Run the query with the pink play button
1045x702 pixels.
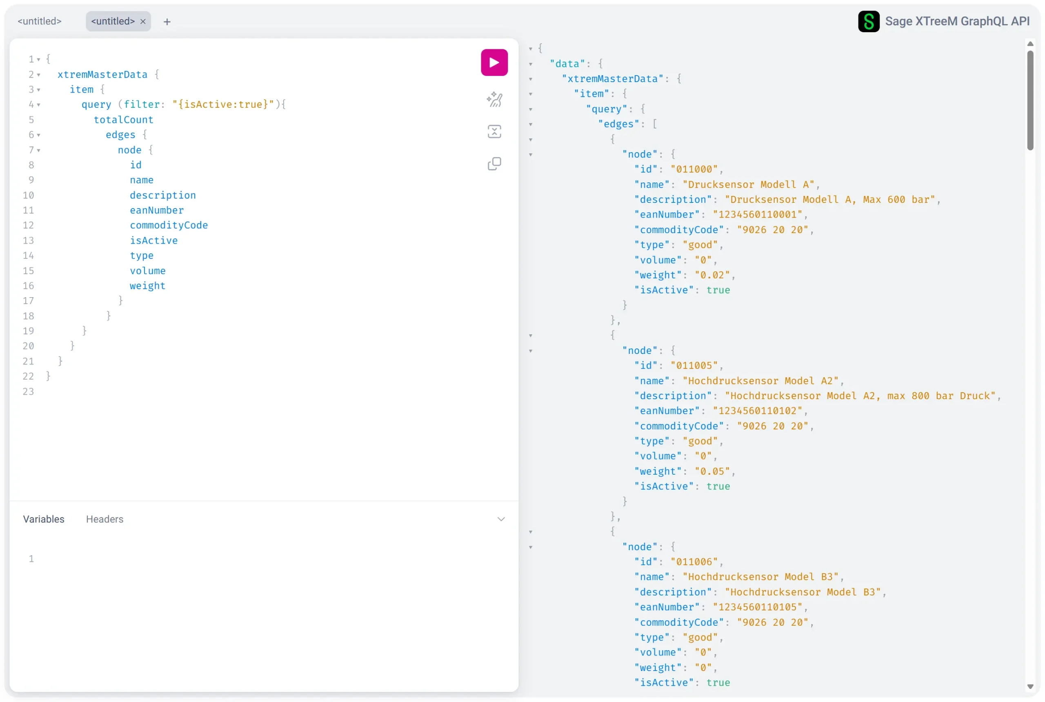pyautogui.click(x=494, y=62)
